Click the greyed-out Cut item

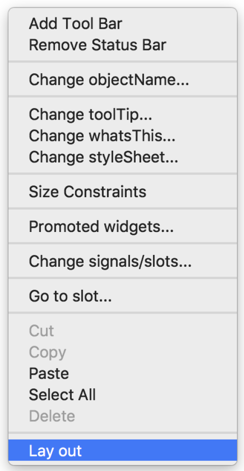[122, 331]
